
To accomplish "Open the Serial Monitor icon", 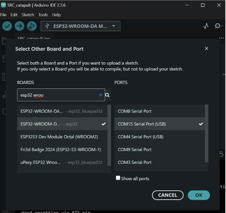I will (218, 26).
